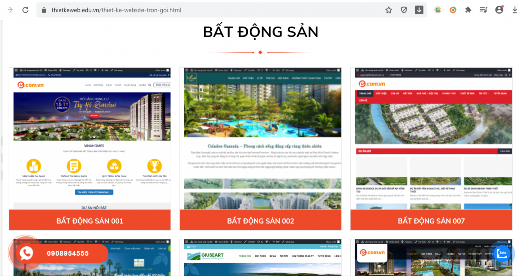518x276 pixels.
Task: Click browser downloads arrow at far right
Action: point(515,10)
